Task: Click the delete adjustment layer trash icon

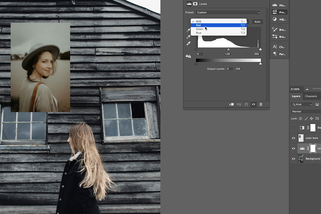Action: (261, 104)
